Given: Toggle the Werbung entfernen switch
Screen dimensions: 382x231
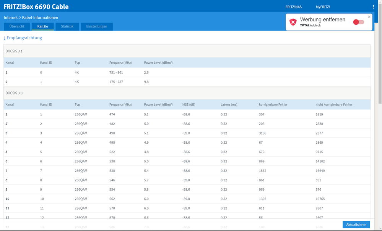Looking at the screenshot, I should pyautogui.click(x=358, y=22).
